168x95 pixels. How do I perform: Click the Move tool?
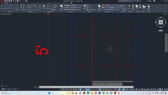click(23, 5)
